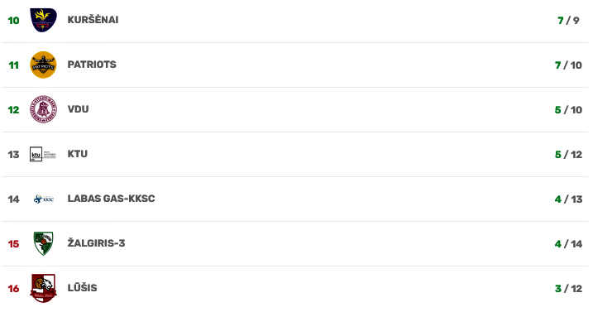
Task: Select the Lūšis 3 / 12 record
Action: coord(568,289)
